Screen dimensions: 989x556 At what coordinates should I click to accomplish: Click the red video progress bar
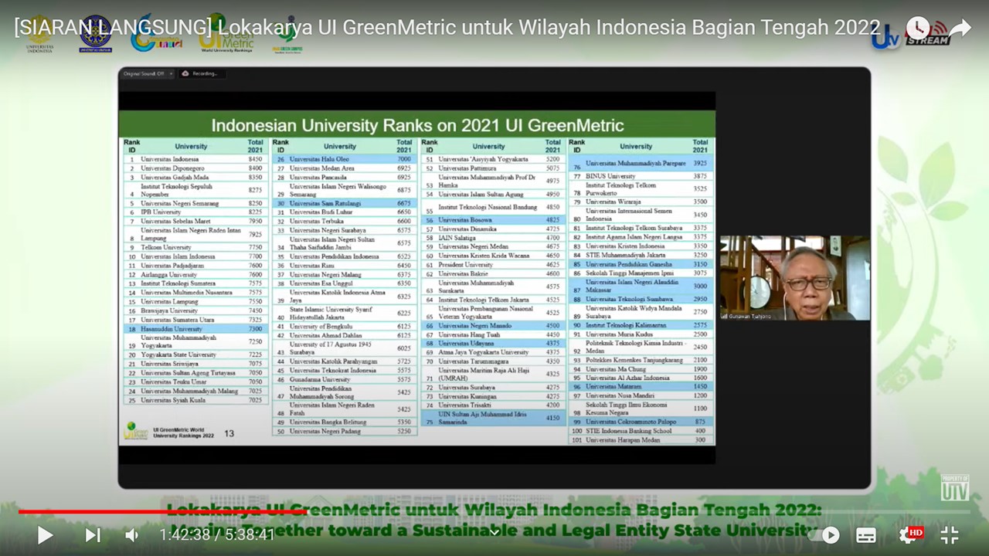coord(155,511)
